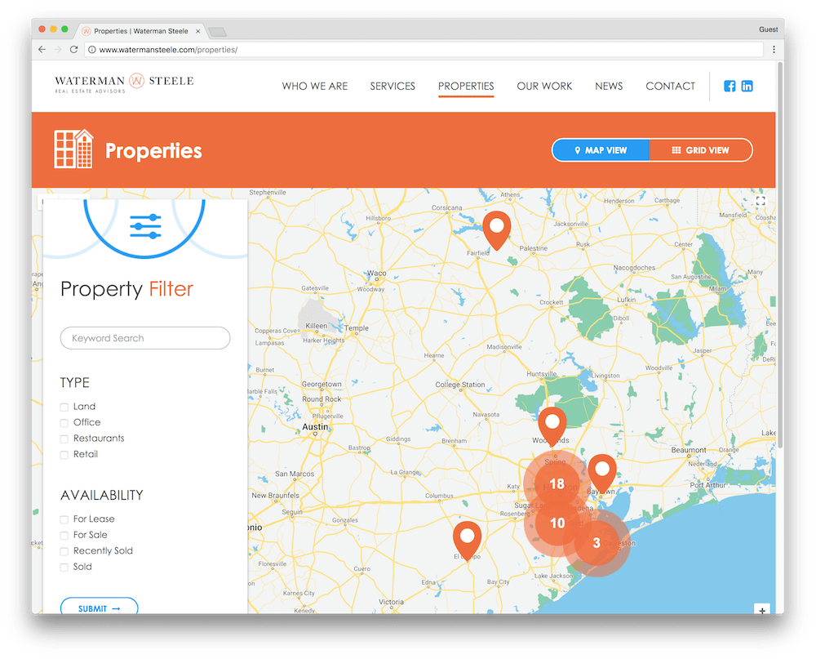Image resolution: width=816 pixels, height=659 pixels.
Task: Click the Keyword Search field
Action: tap(145, 338)
